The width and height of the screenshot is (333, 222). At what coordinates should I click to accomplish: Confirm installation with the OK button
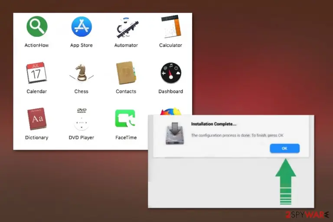pyautogui.click(x=284, y=148)
